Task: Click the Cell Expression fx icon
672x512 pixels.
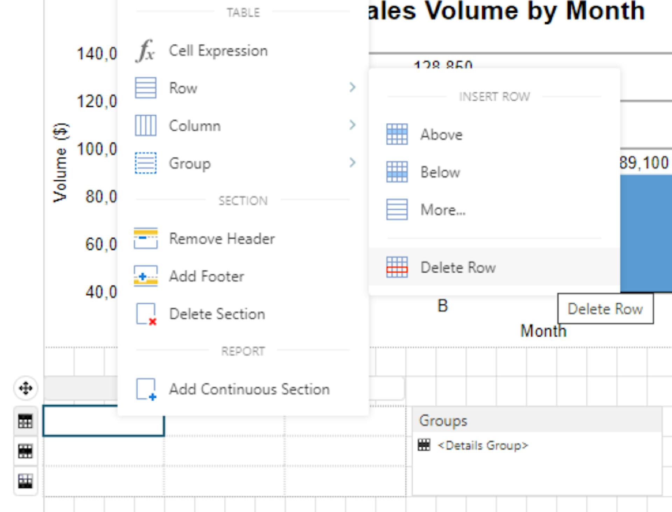Action: click(x=145, y=51)
